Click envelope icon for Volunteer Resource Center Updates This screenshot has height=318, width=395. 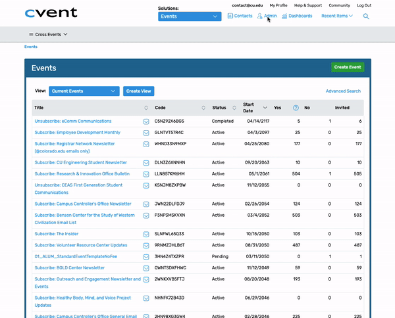(146, 246)
